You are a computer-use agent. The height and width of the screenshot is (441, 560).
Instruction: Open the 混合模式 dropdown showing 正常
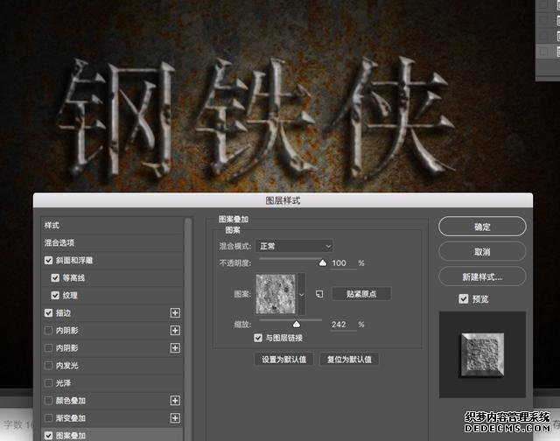pos(294,246)
